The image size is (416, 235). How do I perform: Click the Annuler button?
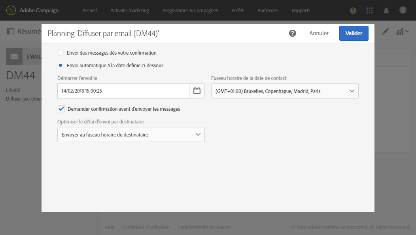319,33
